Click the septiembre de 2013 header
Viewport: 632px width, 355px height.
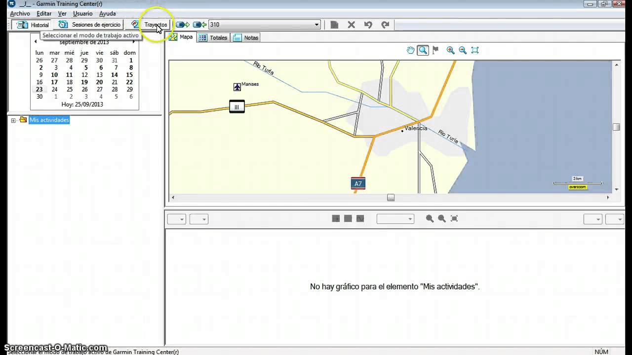point(84,42)
